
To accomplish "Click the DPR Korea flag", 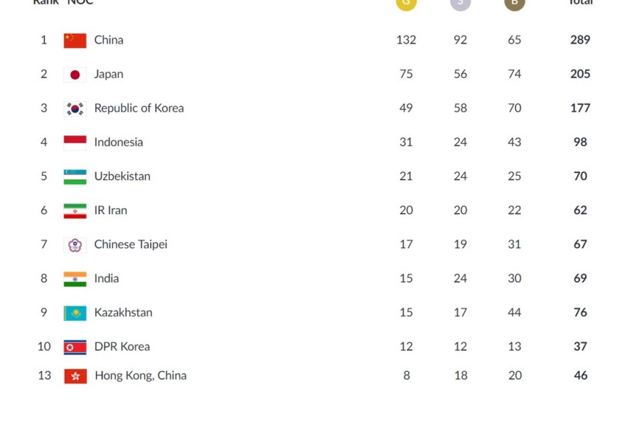I will (75, 347).
